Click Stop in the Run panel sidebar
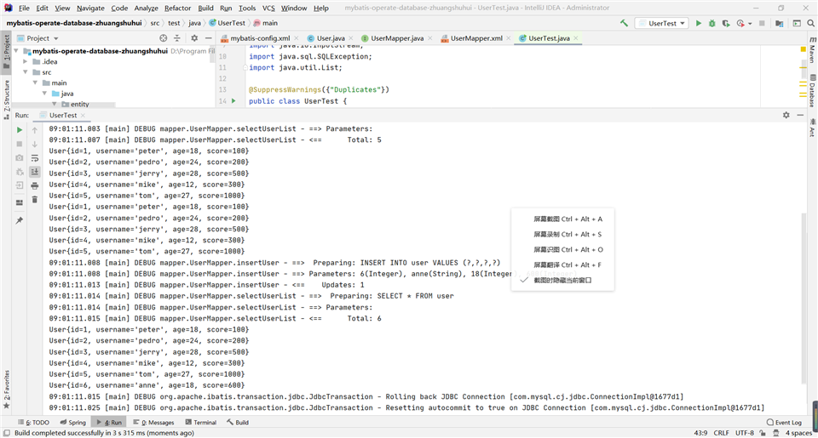 (x=20, y=144)
